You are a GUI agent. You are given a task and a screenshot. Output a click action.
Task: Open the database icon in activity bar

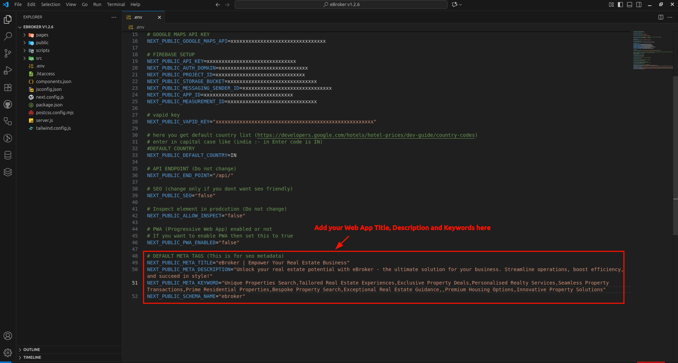(8, 155)
